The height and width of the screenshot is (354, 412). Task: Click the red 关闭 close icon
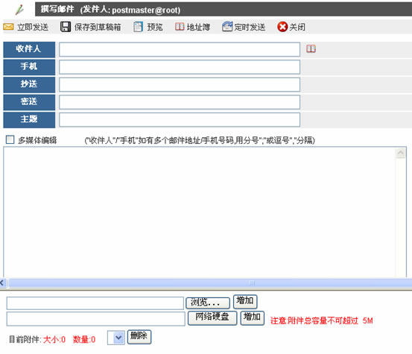282,27
